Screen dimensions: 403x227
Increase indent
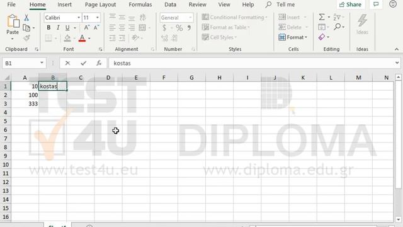(x=122, y=38)
